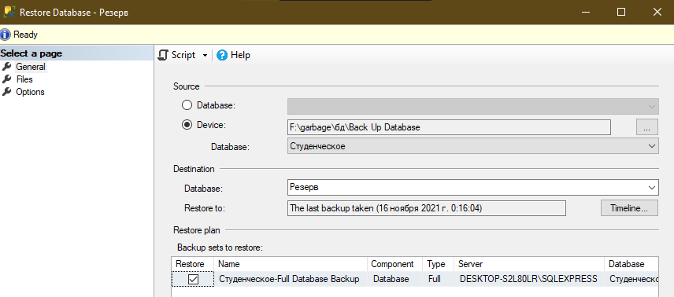Uncheck Restore for Студенческое-Full Database Backup

pyautogui.click(x=194, y=279)
